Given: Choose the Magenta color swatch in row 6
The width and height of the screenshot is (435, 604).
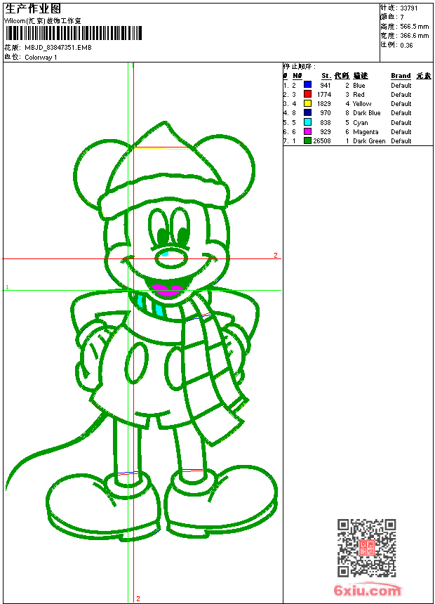Looking at the screenshot, I should pyautogui.click(x=307, y=131).
